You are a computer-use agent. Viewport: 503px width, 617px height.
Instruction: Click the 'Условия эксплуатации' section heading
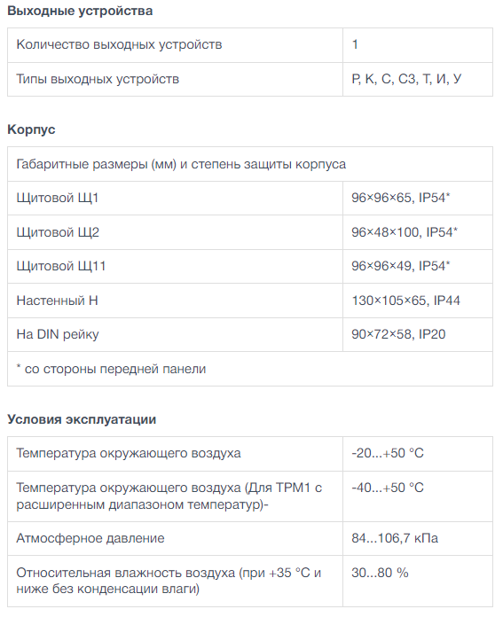tap(82, 419)
